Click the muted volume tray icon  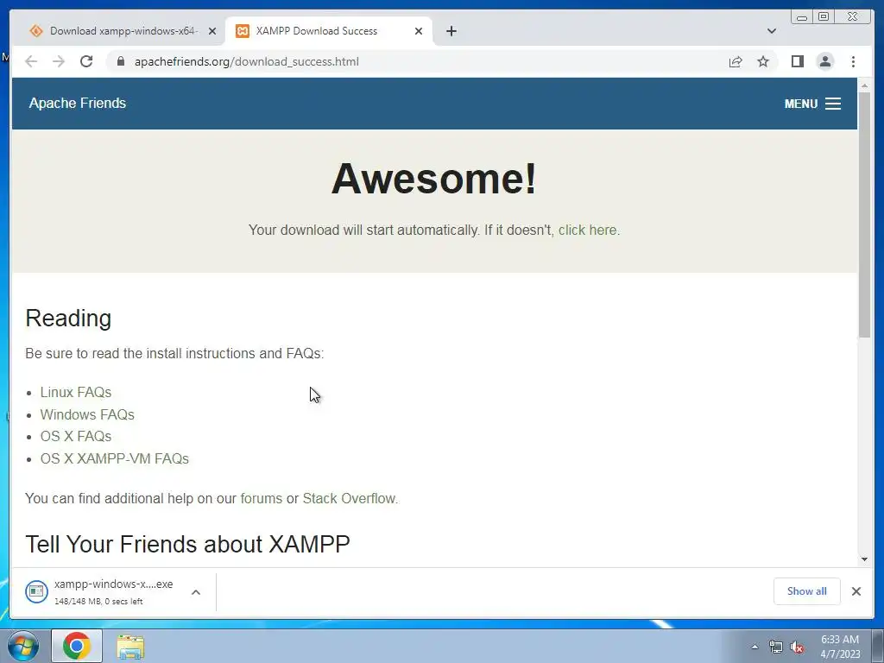click(797, 647)
